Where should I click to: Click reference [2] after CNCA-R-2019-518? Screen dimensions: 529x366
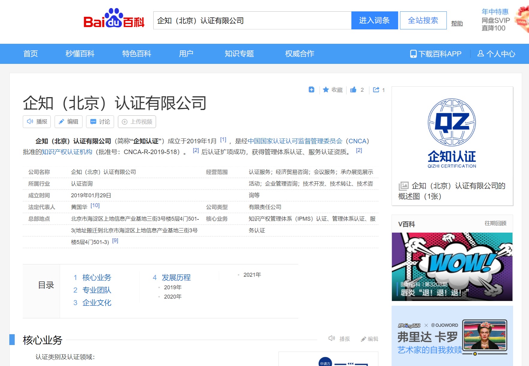coord(196,150)
